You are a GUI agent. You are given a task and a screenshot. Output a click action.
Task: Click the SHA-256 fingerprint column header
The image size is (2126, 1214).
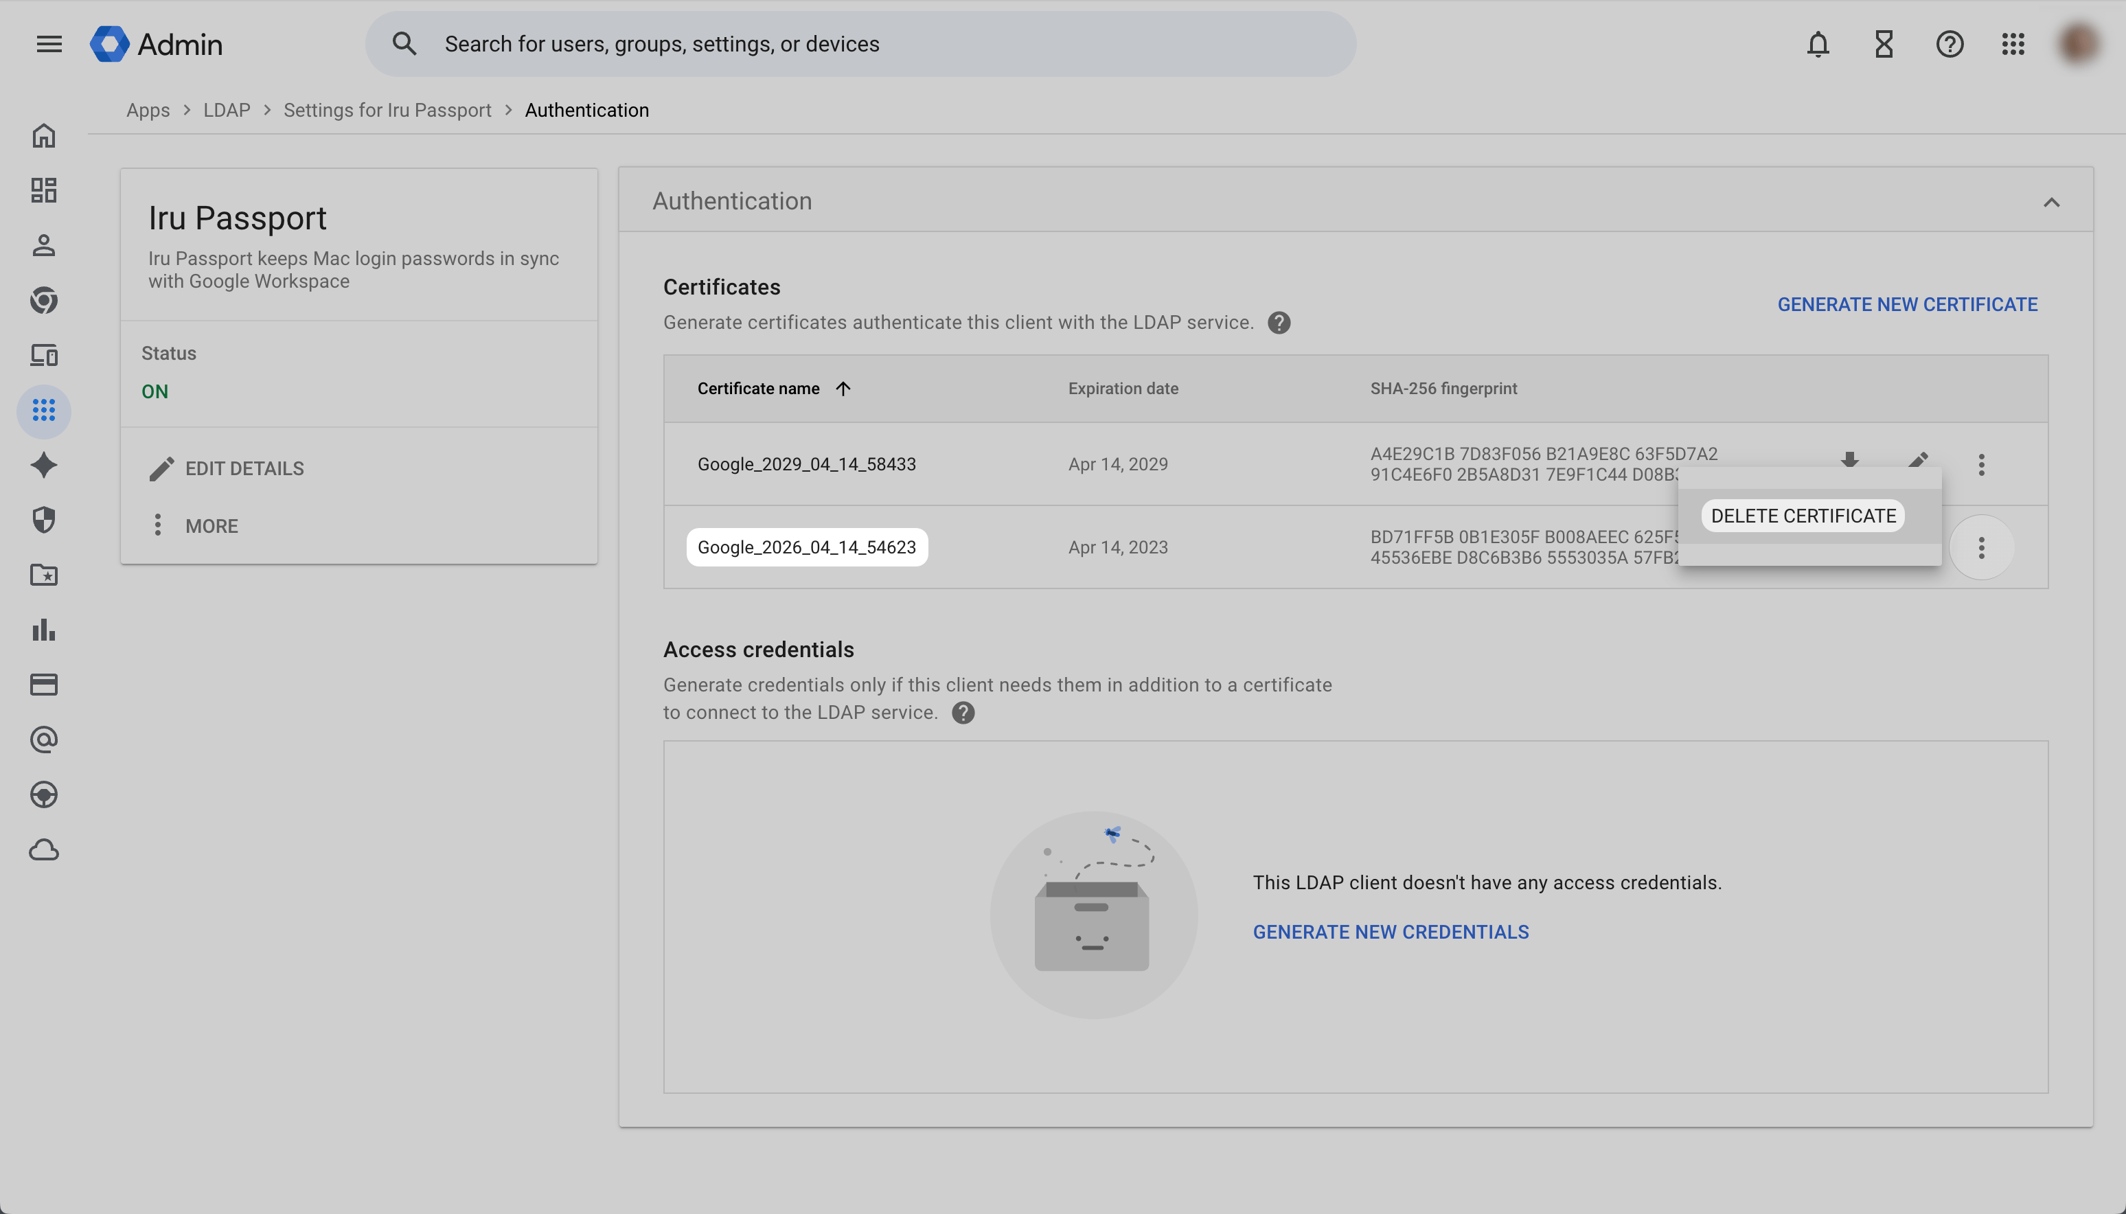tap(1443, 389)
